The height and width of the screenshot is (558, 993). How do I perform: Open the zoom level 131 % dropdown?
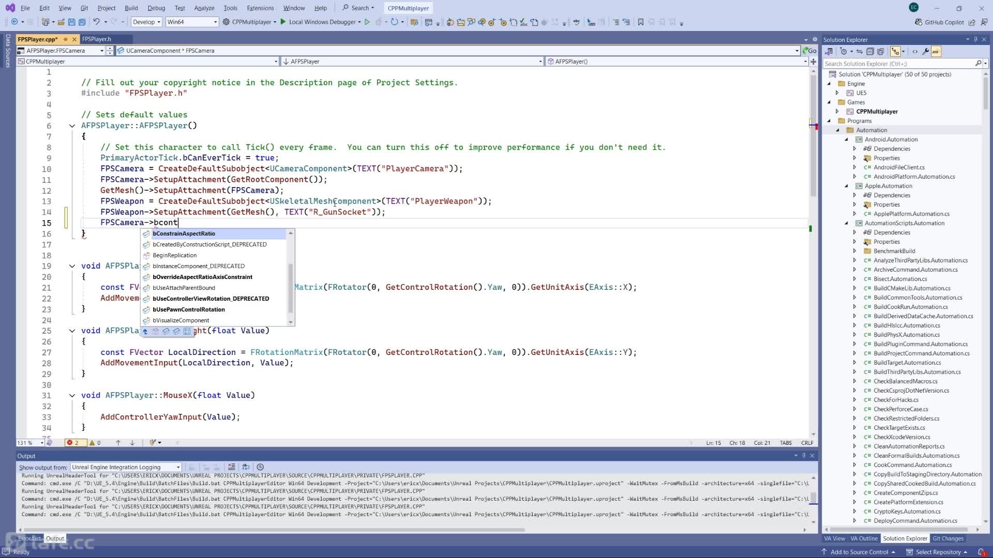[30, 443]
